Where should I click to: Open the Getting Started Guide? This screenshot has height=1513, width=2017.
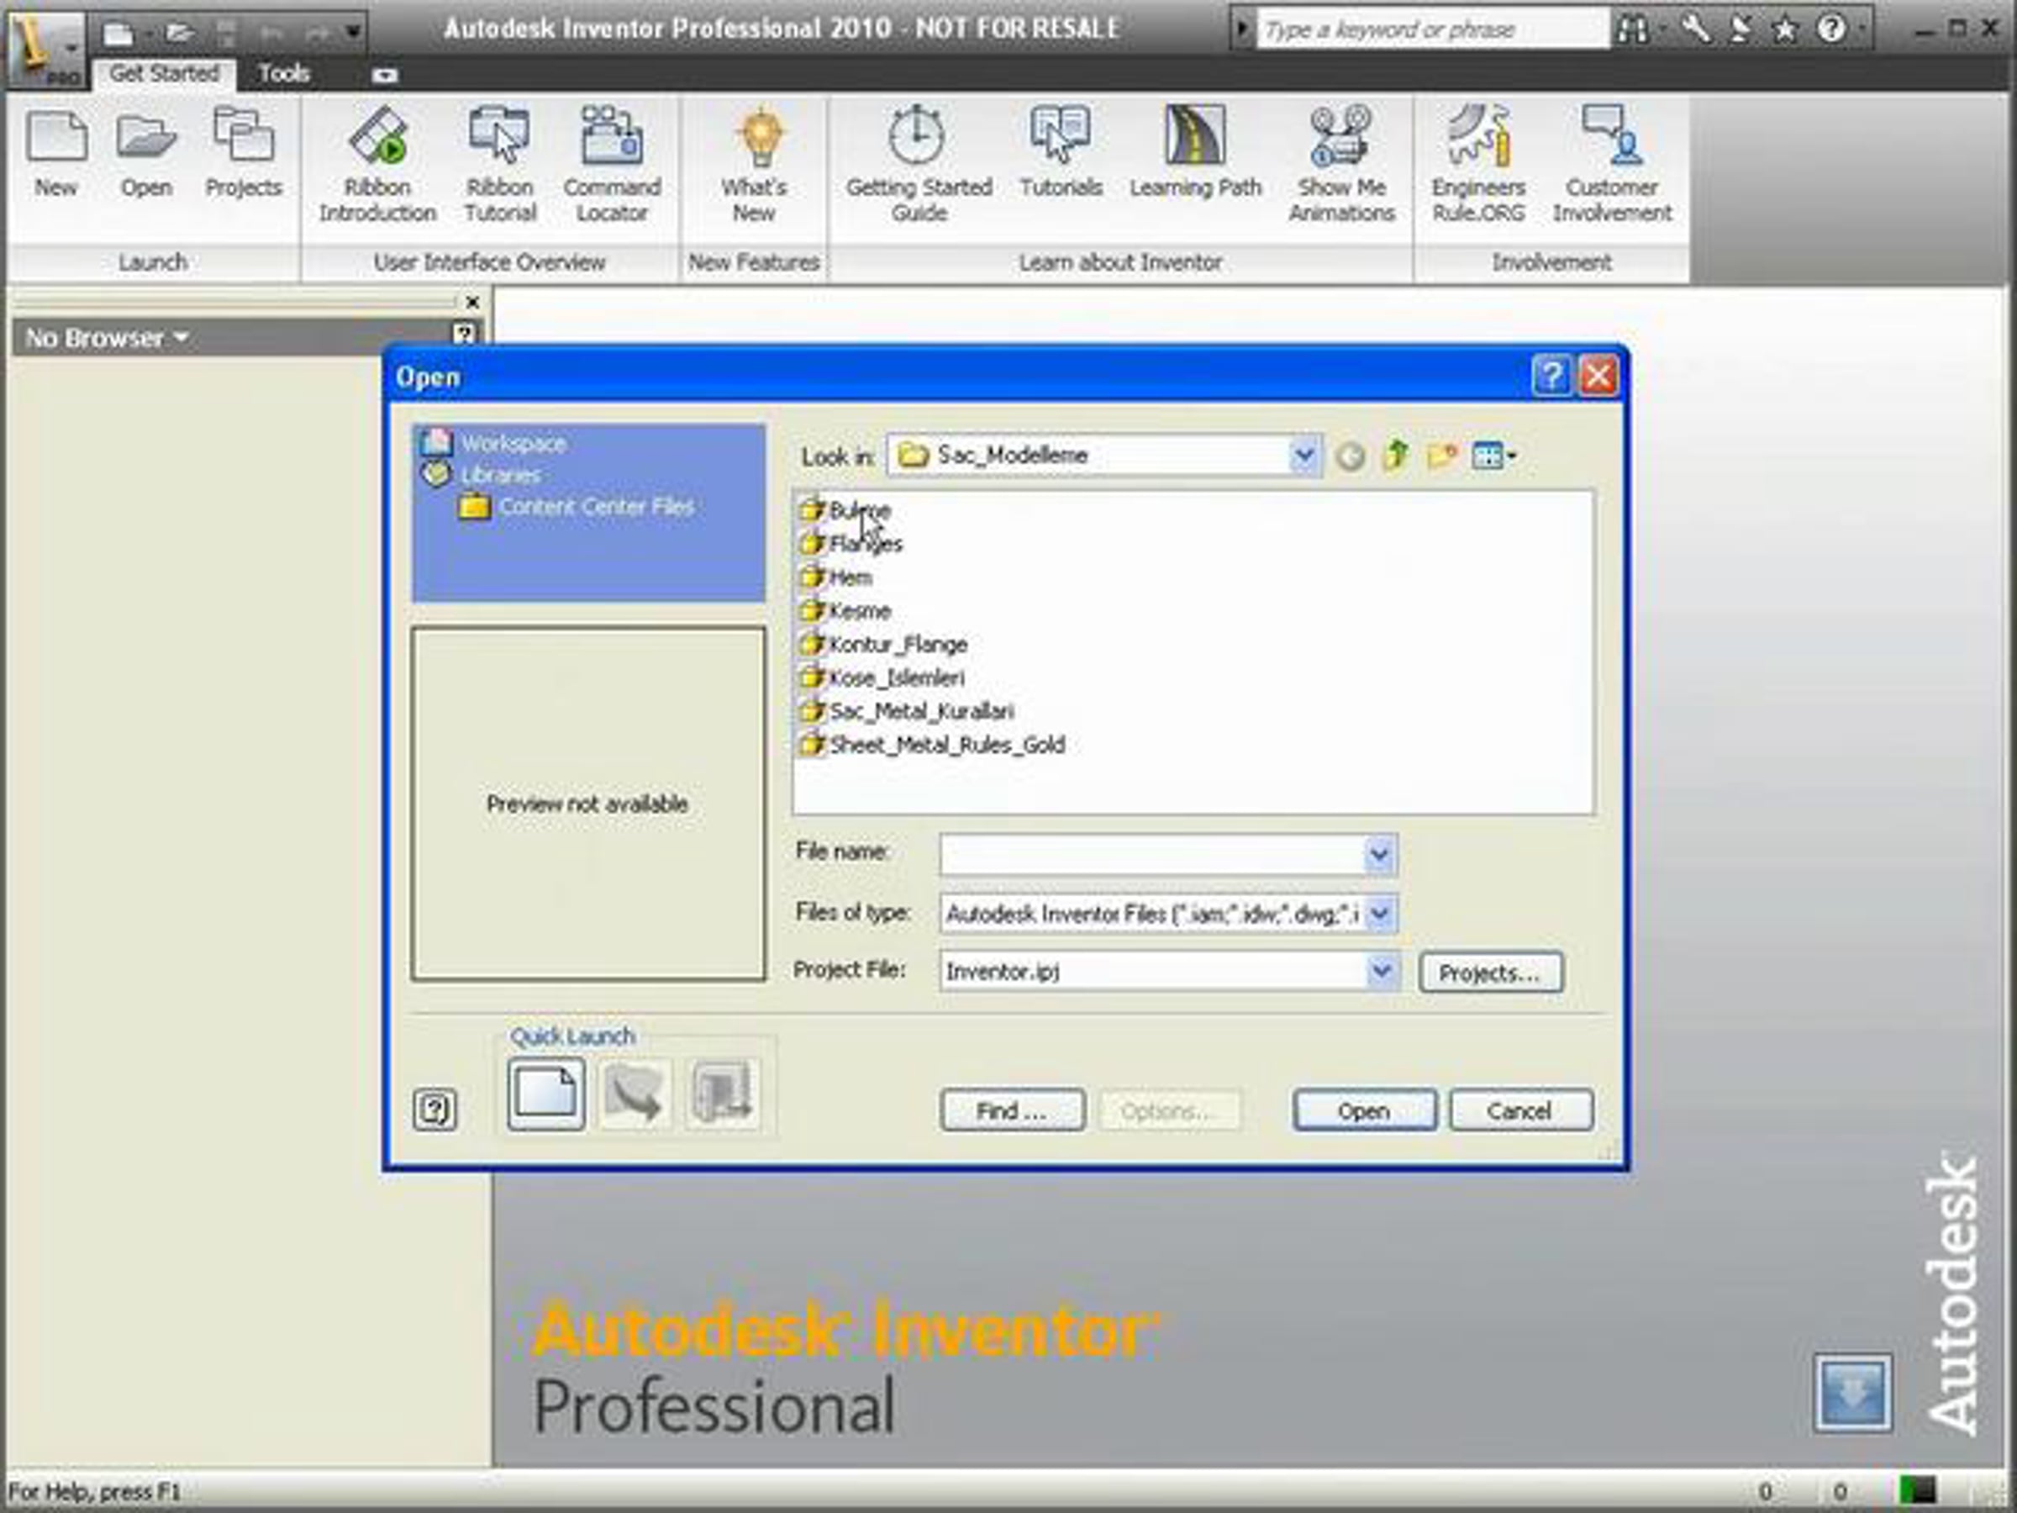point(919,164)
